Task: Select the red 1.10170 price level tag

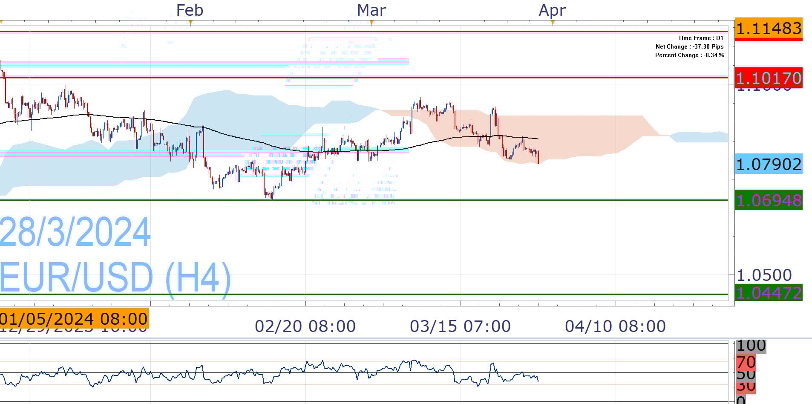Action: pos(768,78)
